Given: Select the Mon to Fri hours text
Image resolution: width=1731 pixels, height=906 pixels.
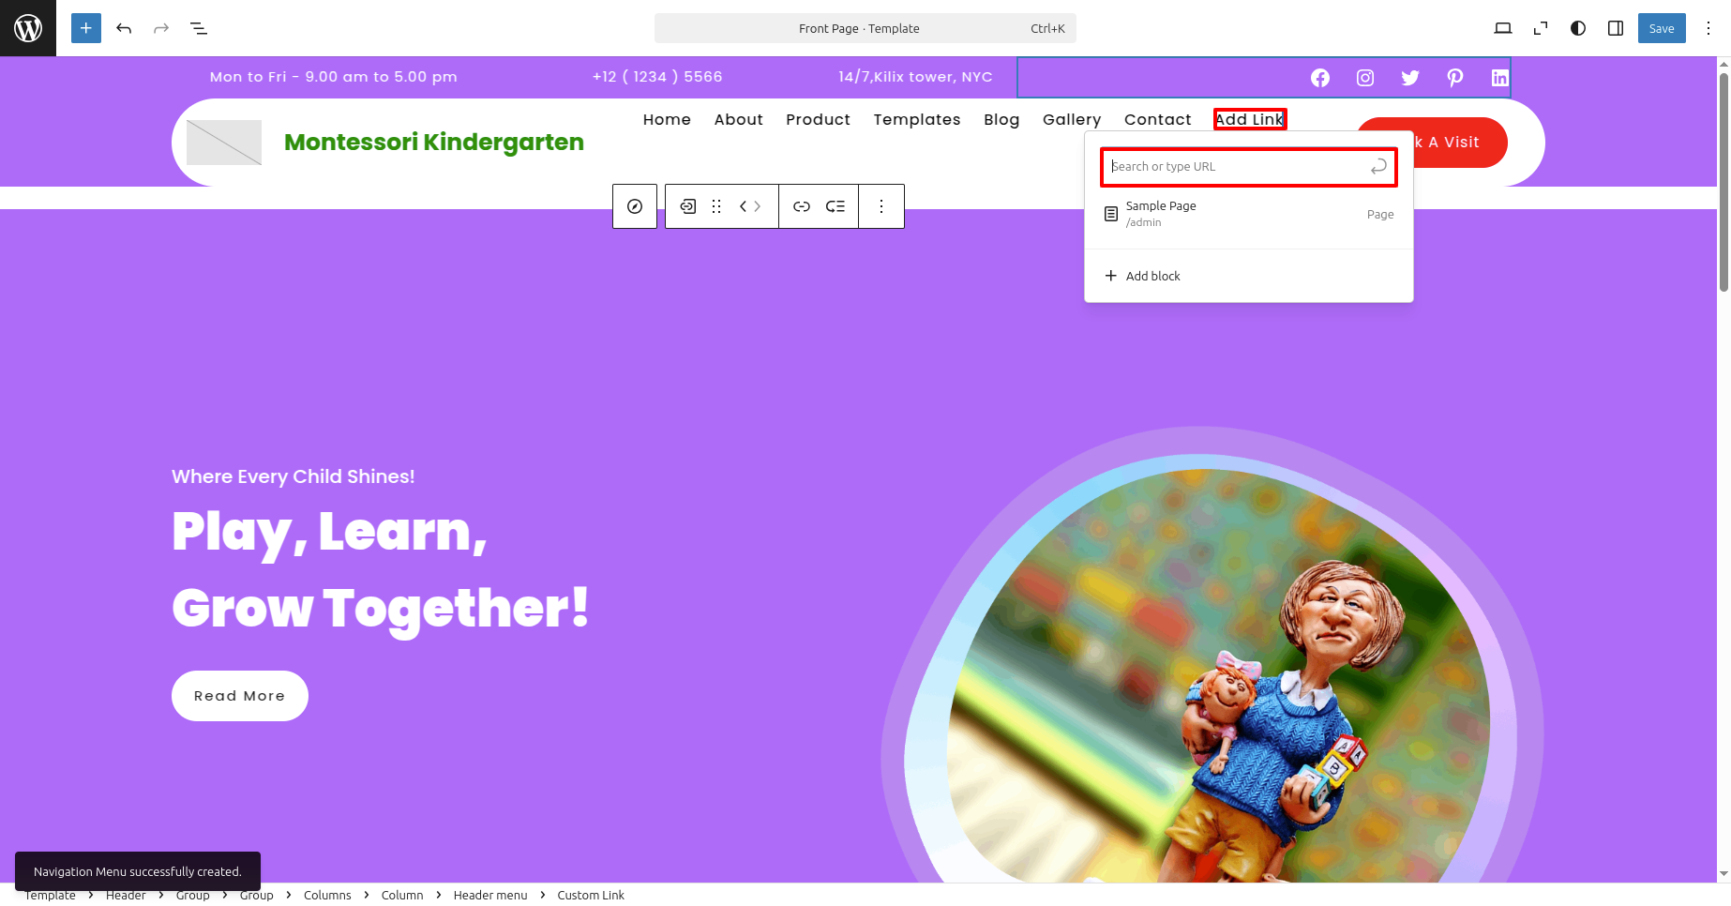Looking at the screenshot, I should pos(334,77).
